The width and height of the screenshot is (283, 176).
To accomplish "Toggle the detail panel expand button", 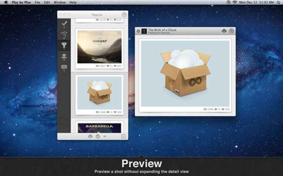I will click(123, 136).
